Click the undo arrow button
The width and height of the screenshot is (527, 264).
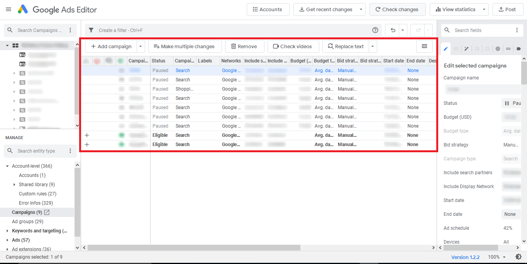pos(393,30)
